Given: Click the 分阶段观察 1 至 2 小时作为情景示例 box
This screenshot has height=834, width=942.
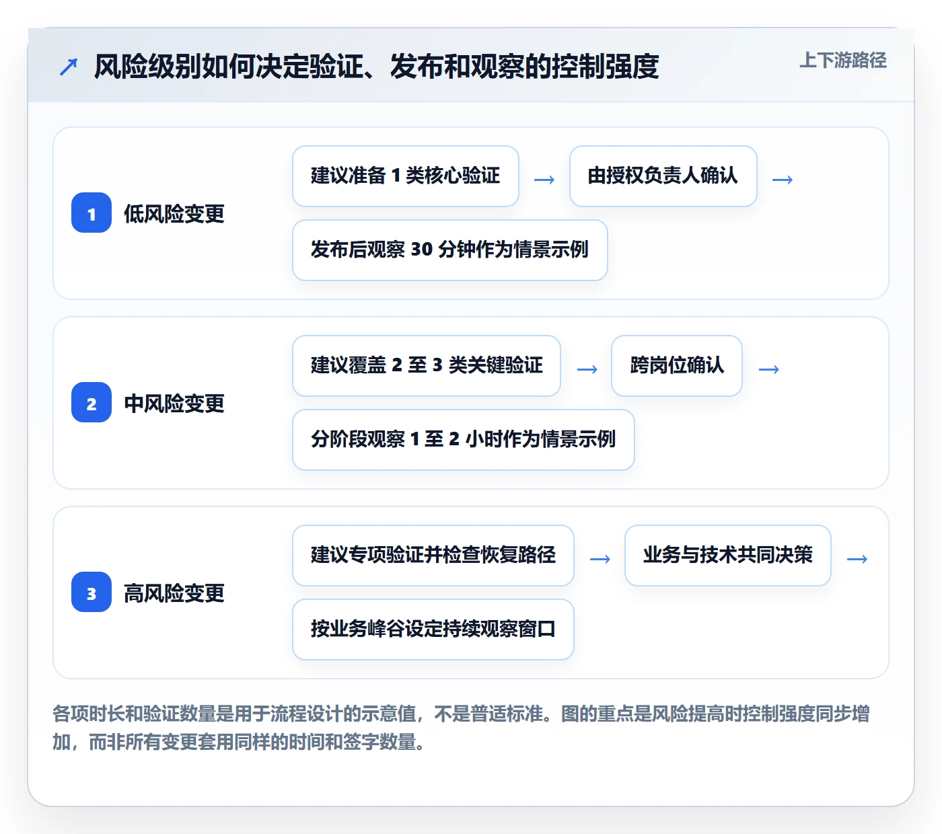Looking at the screenshot, I should click(464, 440).
